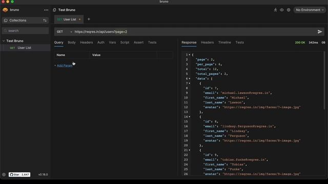
Task: Open the GET method dropdown
Action: coord(64,32)
